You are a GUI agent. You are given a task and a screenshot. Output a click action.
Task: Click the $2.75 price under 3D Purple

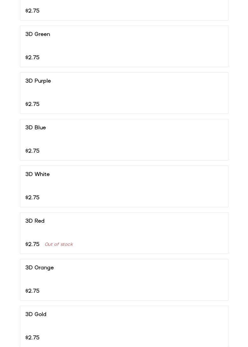(x=33, y=104)
